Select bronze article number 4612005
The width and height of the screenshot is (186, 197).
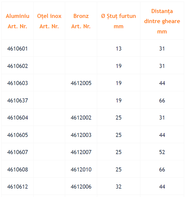pyautogui.click(x=81, y=83)
